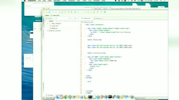Fold the panel div at line 41
This screenshot has height=100, width=179.
point(85,57)
